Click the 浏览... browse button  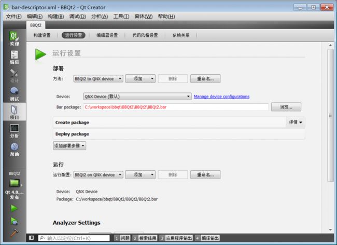tap(286, 107)
